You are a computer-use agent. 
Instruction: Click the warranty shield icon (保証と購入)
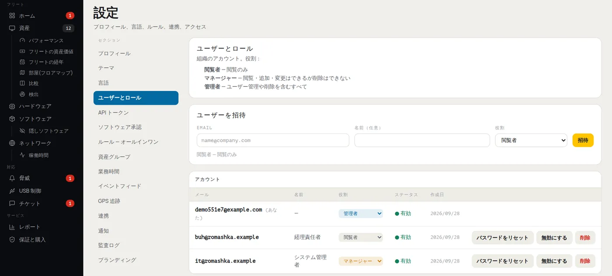[12, 240]
